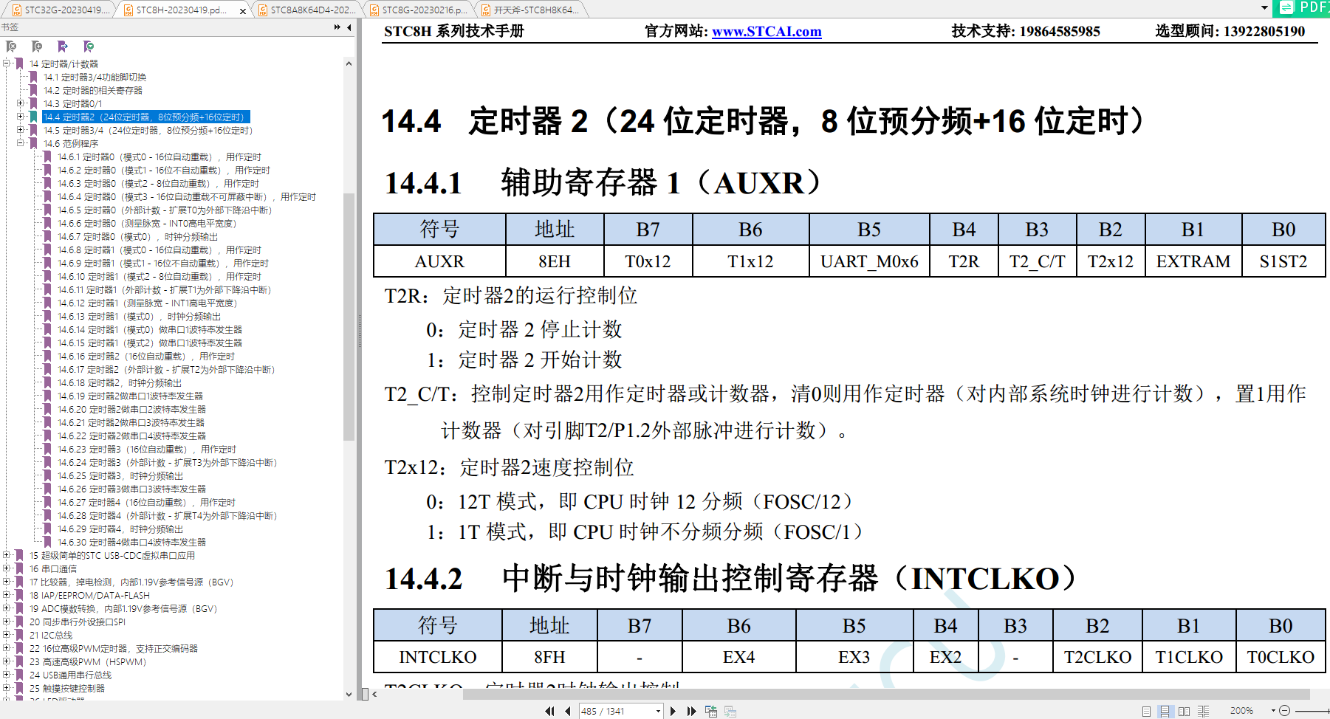The width and height of the screenshot is (1330, 719).
Task: Click the green bookmark icon of section 14.4
Action: click(33, 117)
